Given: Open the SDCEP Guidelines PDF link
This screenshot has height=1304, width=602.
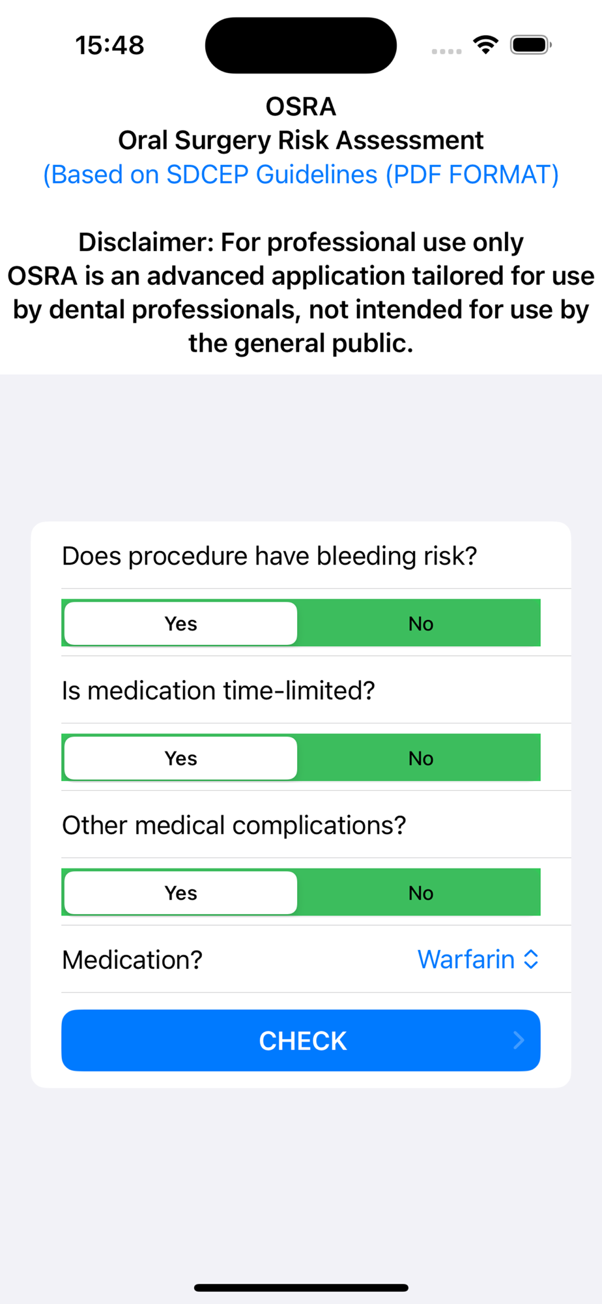Looking at the screenshot, I should pyautogui.click(x=301, y=175).
